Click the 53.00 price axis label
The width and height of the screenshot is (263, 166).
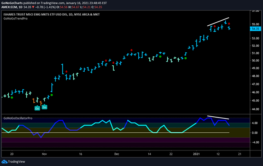[x=255, y=38]
